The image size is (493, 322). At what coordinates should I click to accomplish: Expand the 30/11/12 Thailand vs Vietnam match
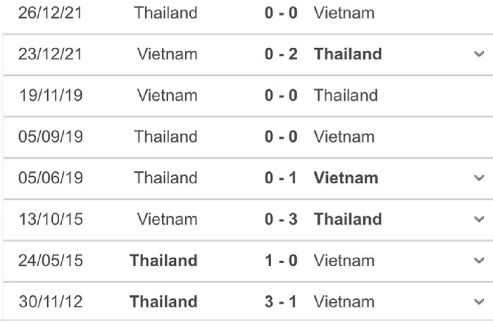tap(478, 302)
